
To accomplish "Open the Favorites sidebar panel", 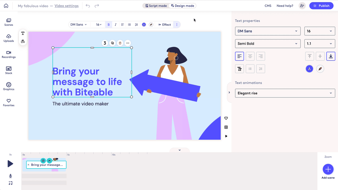I will click(9, 103).
